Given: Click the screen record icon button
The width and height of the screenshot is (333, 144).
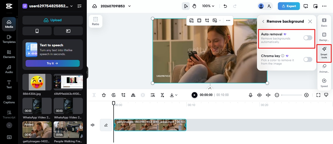Looking at the screenshot, I should pos(68,31).
